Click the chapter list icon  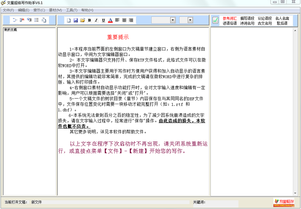pyautogui.click(x=36, y=20)
